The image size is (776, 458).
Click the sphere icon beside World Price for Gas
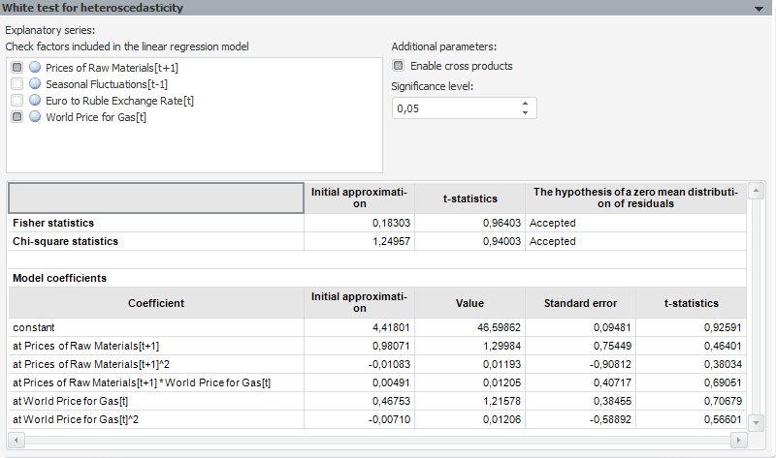35,116
